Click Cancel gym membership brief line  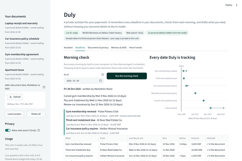click(95, 96)
